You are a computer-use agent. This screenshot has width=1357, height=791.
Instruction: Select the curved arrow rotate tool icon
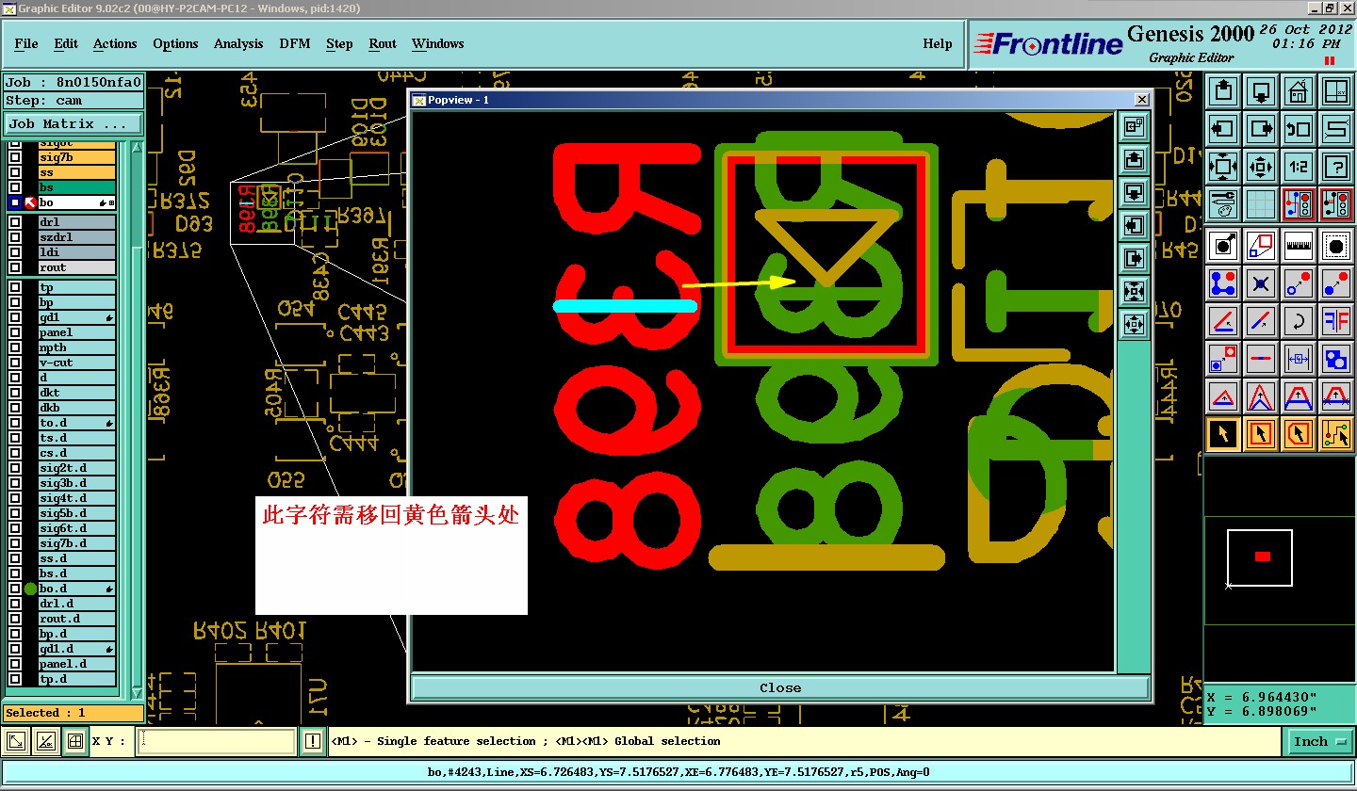pyautogui.click(x=1299, y=321)
